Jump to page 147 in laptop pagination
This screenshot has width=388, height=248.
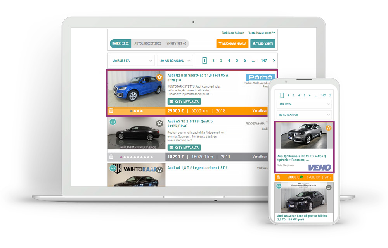264,60
